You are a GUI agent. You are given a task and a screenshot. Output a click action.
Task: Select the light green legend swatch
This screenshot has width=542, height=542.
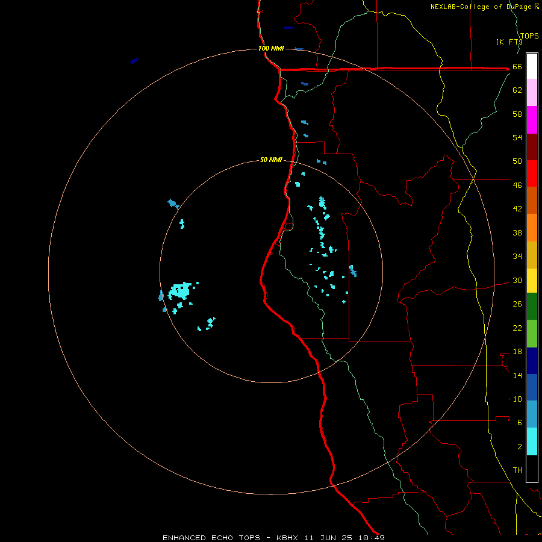pos(532,334)
